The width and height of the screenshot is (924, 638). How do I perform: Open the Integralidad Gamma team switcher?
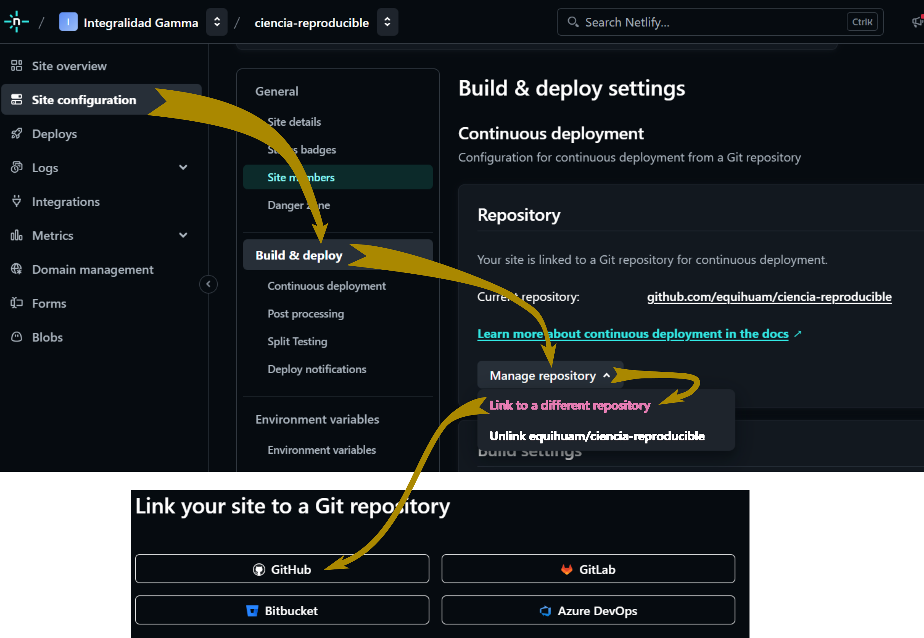(217, 22)
